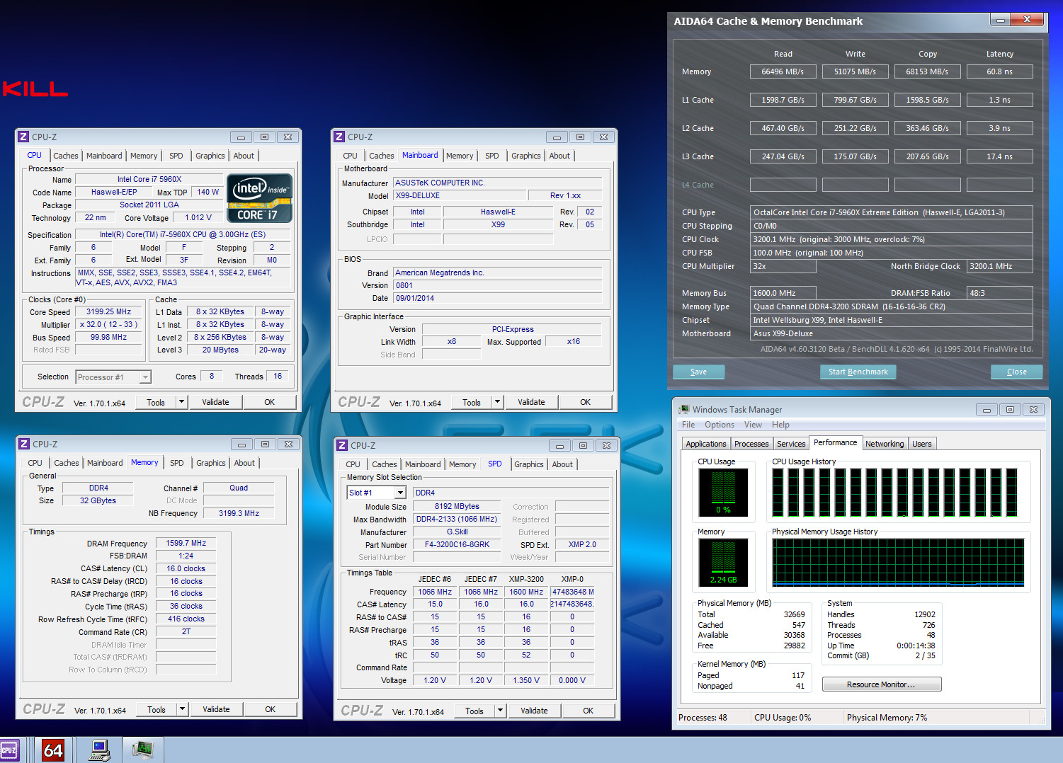Open the Slot #1 memory slot dropdown
This screenshot has width=1063, height=763.
click(x=400, y=493)
